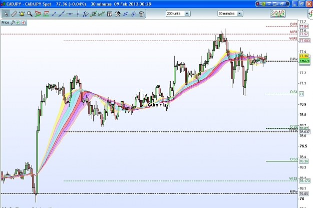Click the 77.57 M R1 price label
Image resolution: width=313 pixels, height=208 pixels.
303,34
